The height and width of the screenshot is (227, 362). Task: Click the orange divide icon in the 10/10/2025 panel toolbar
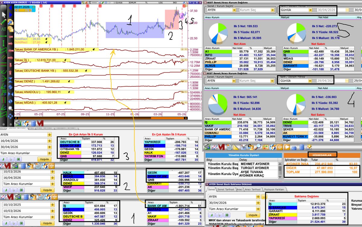(x=55, y=197)
